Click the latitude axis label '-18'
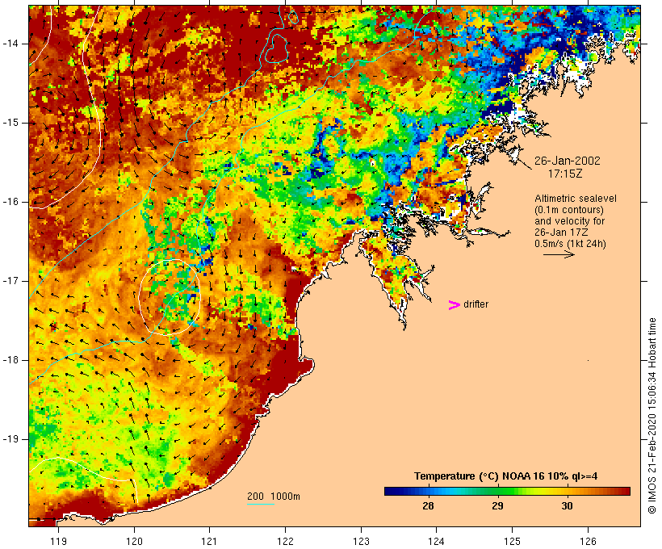 coord(10,360)
